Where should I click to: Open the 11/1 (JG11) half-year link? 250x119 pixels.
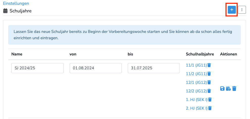click(x=196, y=65)
